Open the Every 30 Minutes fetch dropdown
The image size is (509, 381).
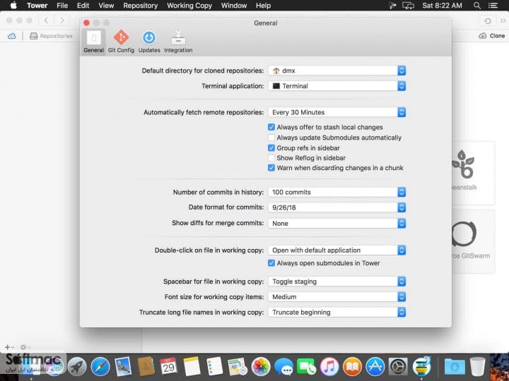click(x=337, y=112)
